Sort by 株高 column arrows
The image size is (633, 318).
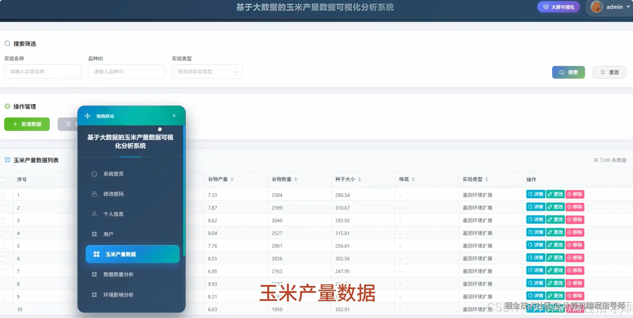click(x=413, y=179)
